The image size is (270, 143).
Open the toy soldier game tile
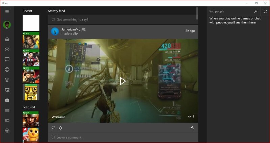pyautogui.click(x=31, y=75)
